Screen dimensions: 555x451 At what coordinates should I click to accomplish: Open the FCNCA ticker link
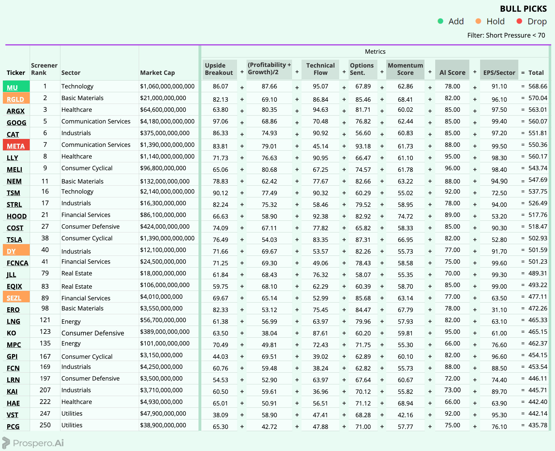coord(17,263)
